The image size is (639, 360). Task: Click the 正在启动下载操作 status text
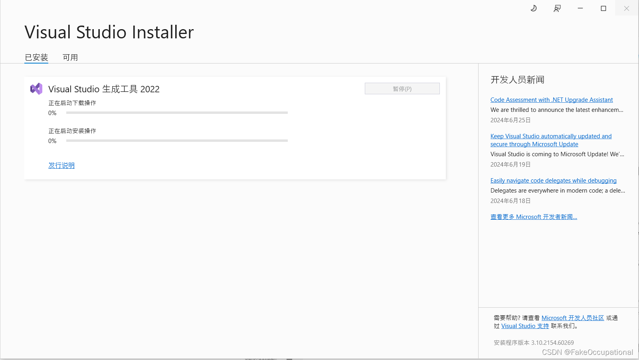tap(72, 103)
